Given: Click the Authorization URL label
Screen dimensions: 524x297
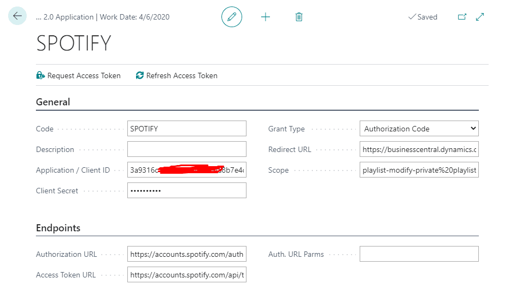Looking at the screenshot, I should click(x=66, y=254).
